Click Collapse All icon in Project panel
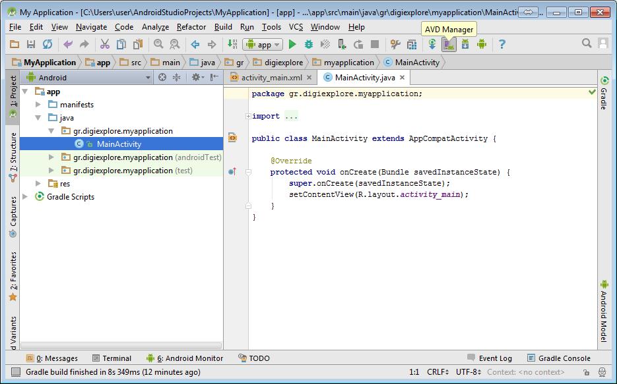Viewport: 617px width, 384px height. point(176,77)
